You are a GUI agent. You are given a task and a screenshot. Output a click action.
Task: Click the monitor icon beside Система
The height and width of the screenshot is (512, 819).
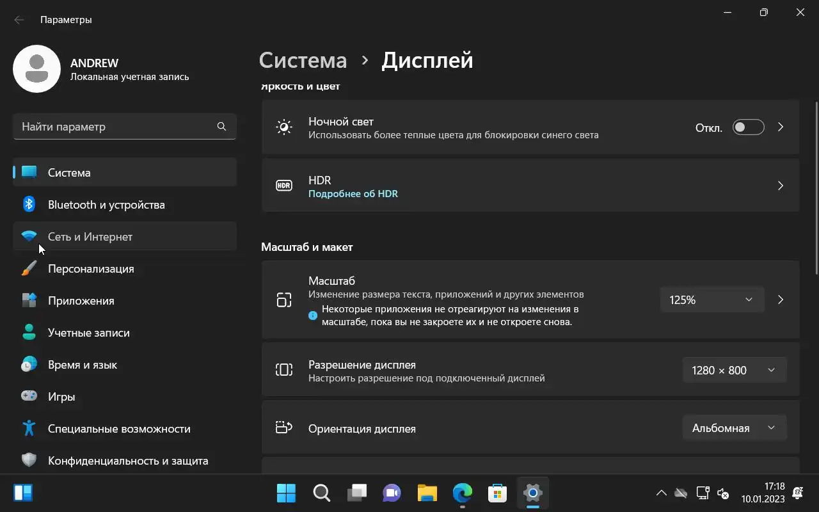coord(29,172)
